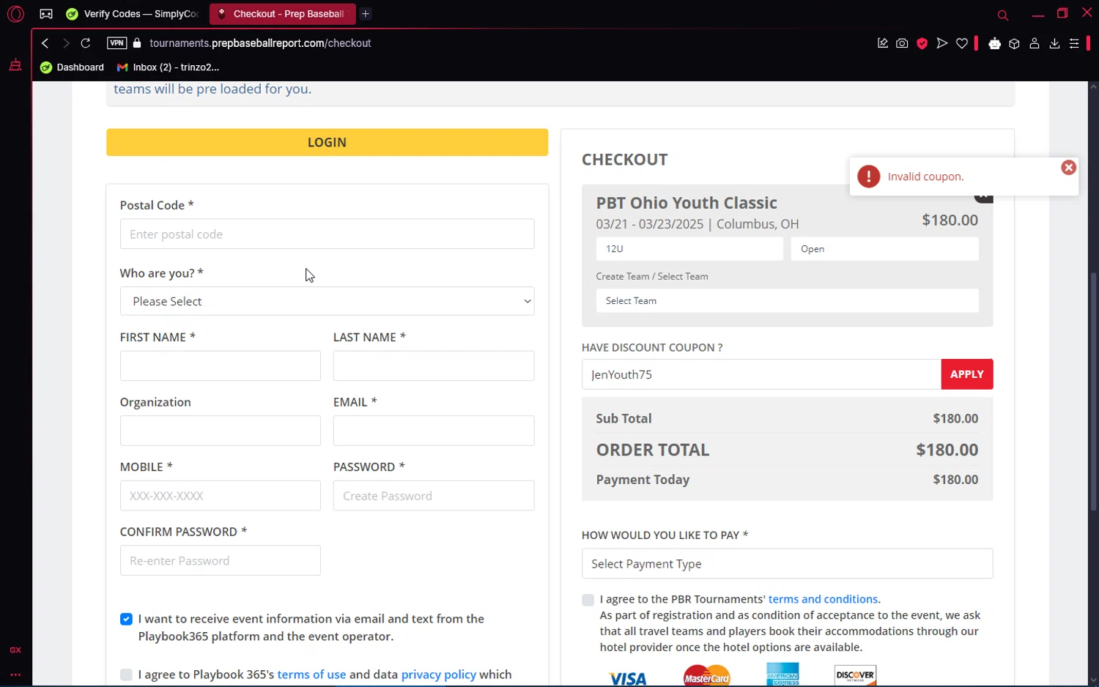The height and width of the screenshot is (687, 1099).
Task: Check the PBR Tournaments terms agreement checkbox
Action: click(x=588, y=600)
